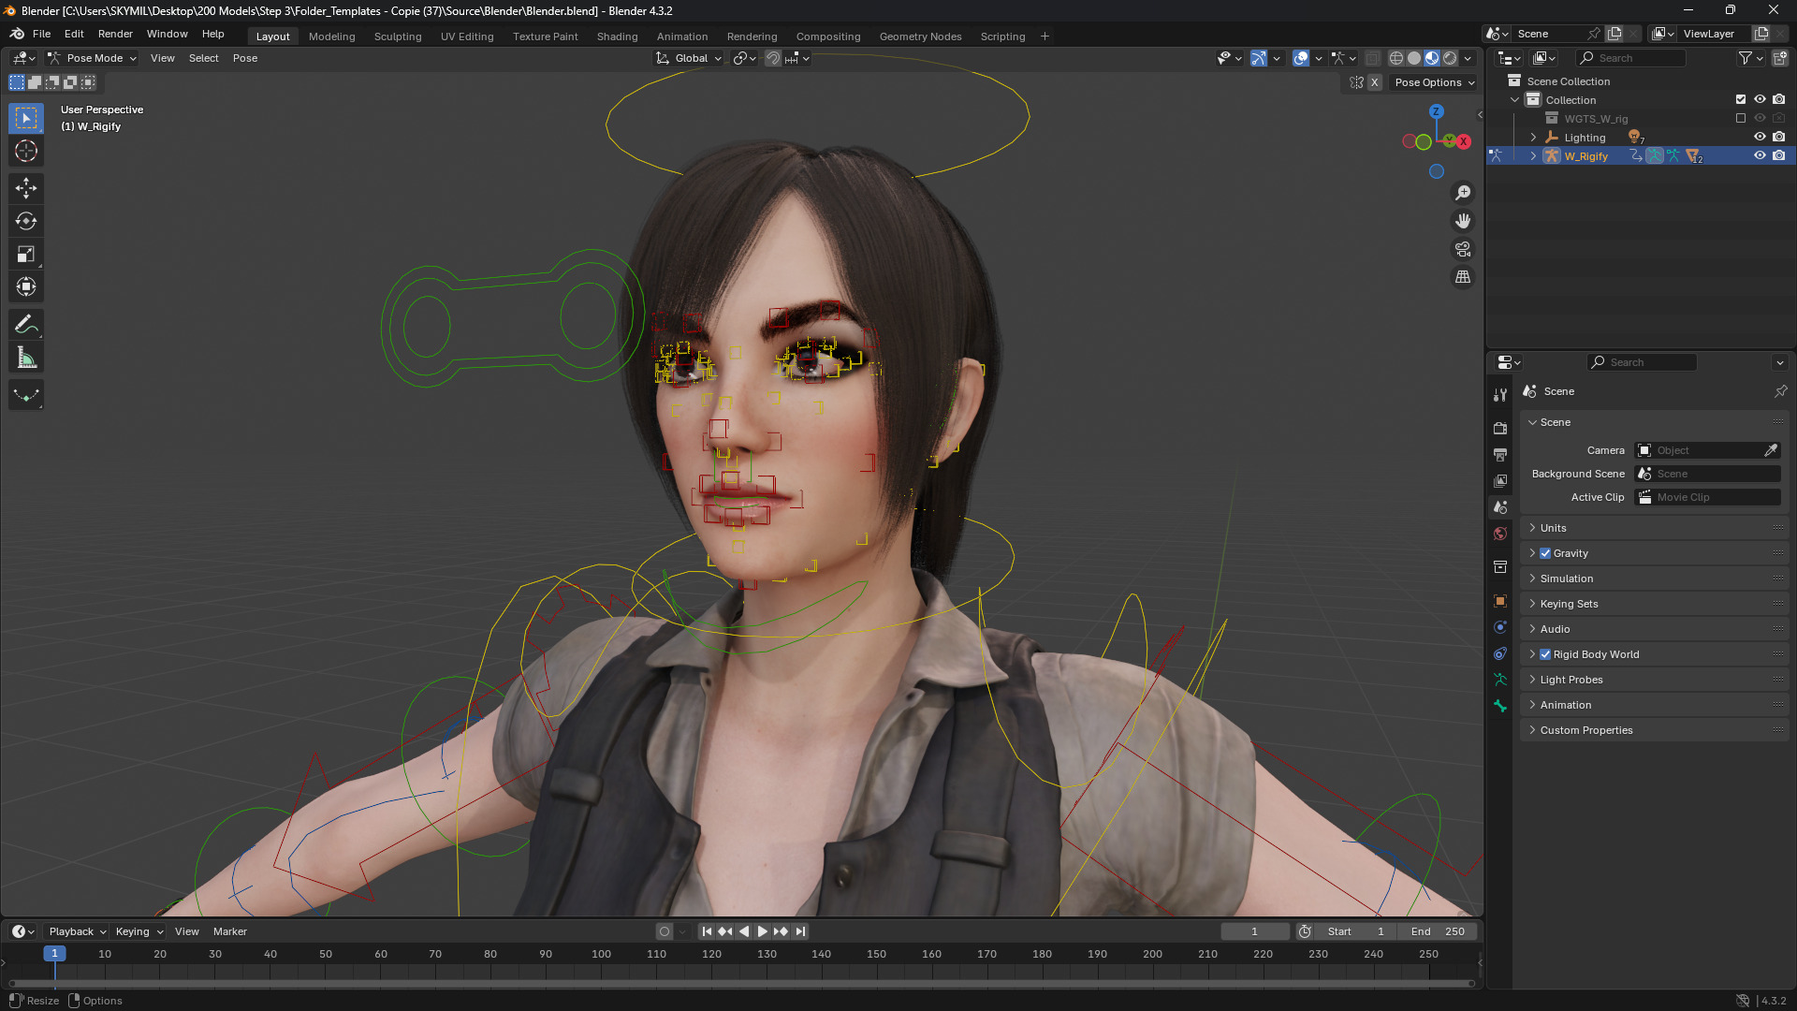This screenshot has width=1797, height=1011.
Task: Switch to the Sculpting workspace tab
Action: 398,37
